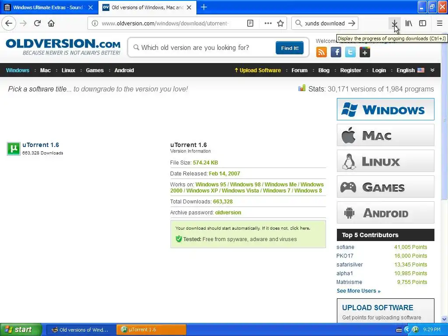The image size is (448, 336).
Task: Open the Windows Start menu
Action: point(21,329)
